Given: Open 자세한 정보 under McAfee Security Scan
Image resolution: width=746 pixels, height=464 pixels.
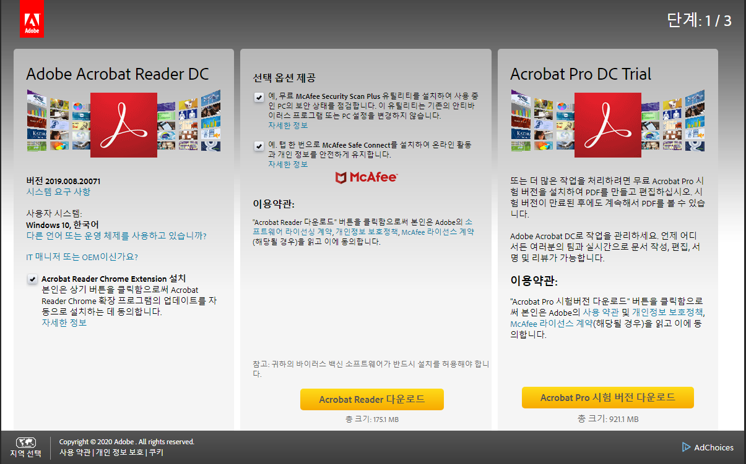Looking at the screenshot, I should point(288,125).
